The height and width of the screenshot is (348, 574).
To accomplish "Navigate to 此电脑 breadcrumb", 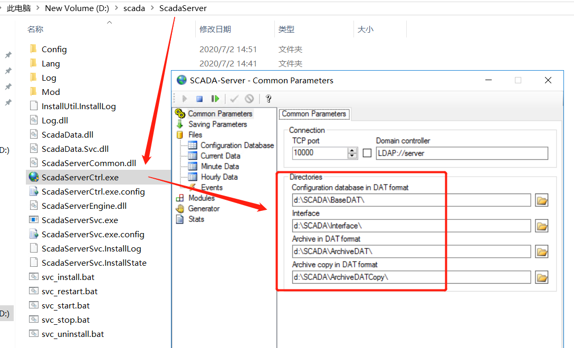I will (18, 8).
